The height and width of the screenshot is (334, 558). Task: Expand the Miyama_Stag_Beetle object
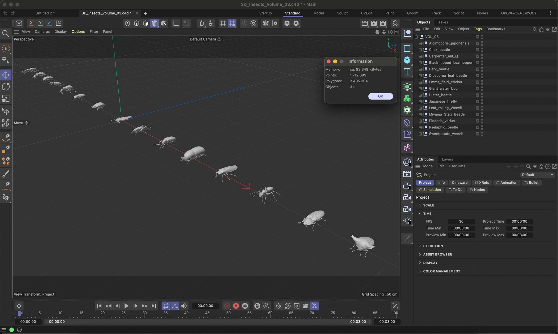pos(420,114)
